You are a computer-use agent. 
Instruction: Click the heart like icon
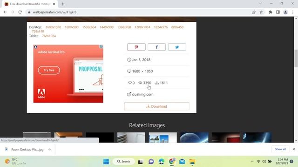click(x=130, y=83)
